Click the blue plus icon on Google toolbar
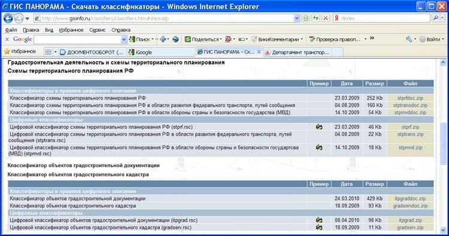The width and height of the screenshot is (449, 236). 163,39
